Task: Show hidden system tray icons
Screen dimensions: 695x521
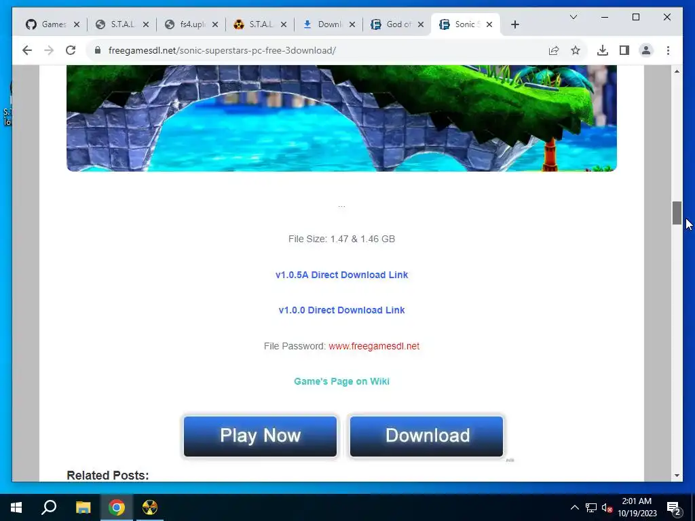Action: click(574, 507)
